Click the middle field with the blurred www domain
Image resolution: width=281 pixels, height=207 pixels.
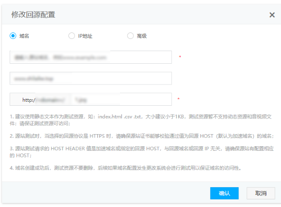click(x=91, y=78)
